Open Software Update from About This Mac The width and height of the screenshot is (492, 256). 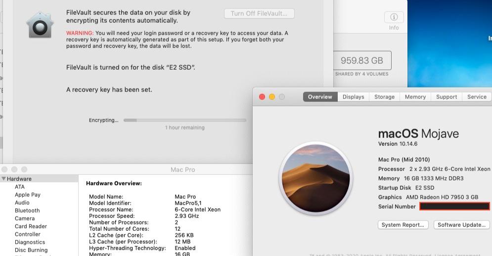coord(461,225)
